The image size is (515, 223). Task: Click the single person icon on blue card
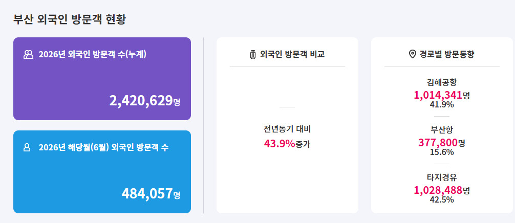coord(27,148)
